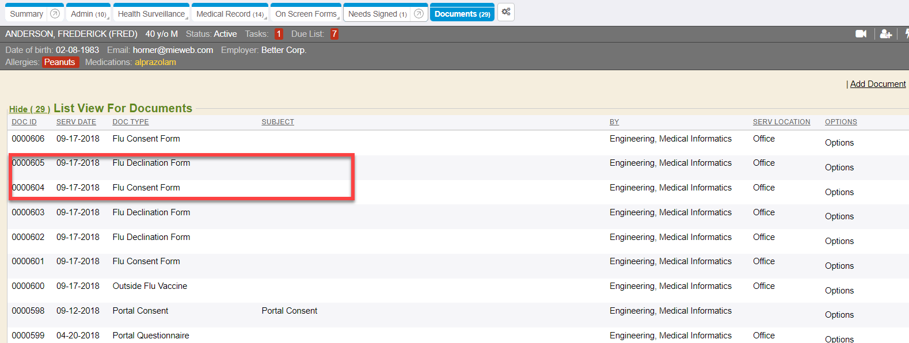The image size is (909, 343).
Task: Open the Health Surveillance tab
Action: tap(151, 14)
